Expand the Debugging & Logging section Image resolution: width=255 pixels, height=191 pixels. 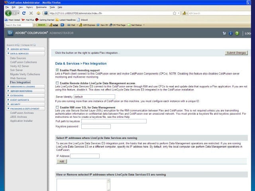click(25, 87)
